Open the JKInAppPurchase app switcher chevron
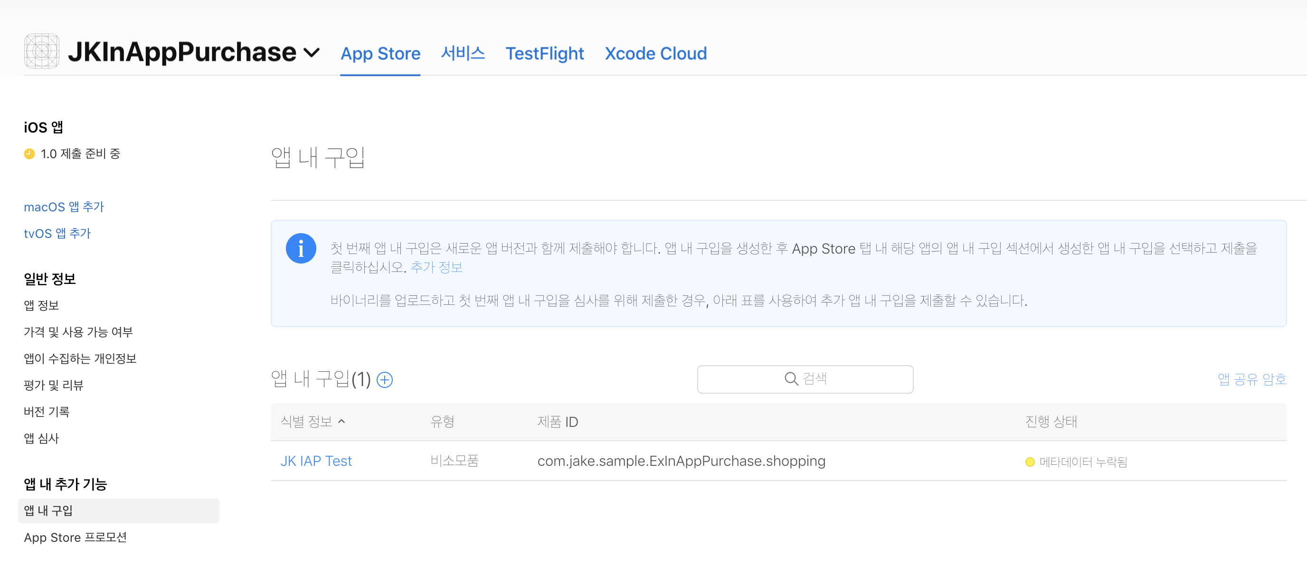This screenshot has height=566, width=1307. [312, 52]
